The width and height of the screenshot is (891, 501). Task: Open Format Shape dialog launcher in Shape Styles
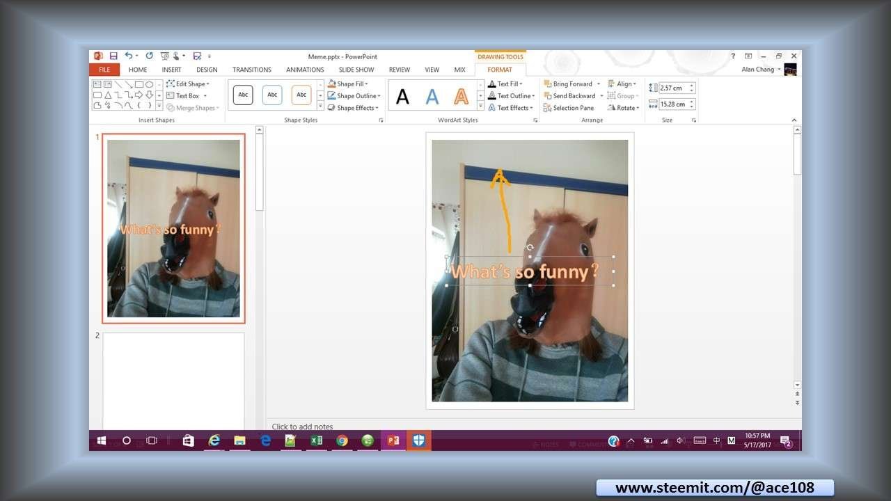(x=381, y=120)
